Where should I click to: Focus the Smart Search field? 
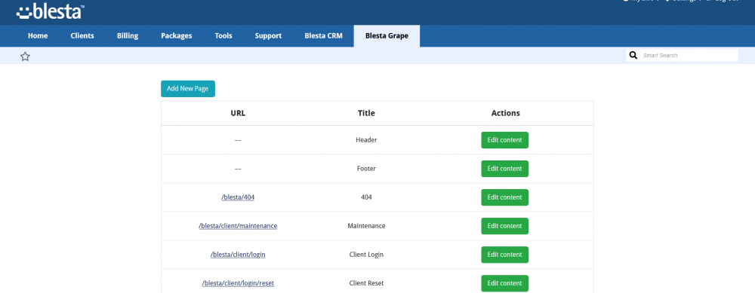click(x=689, y=55)
